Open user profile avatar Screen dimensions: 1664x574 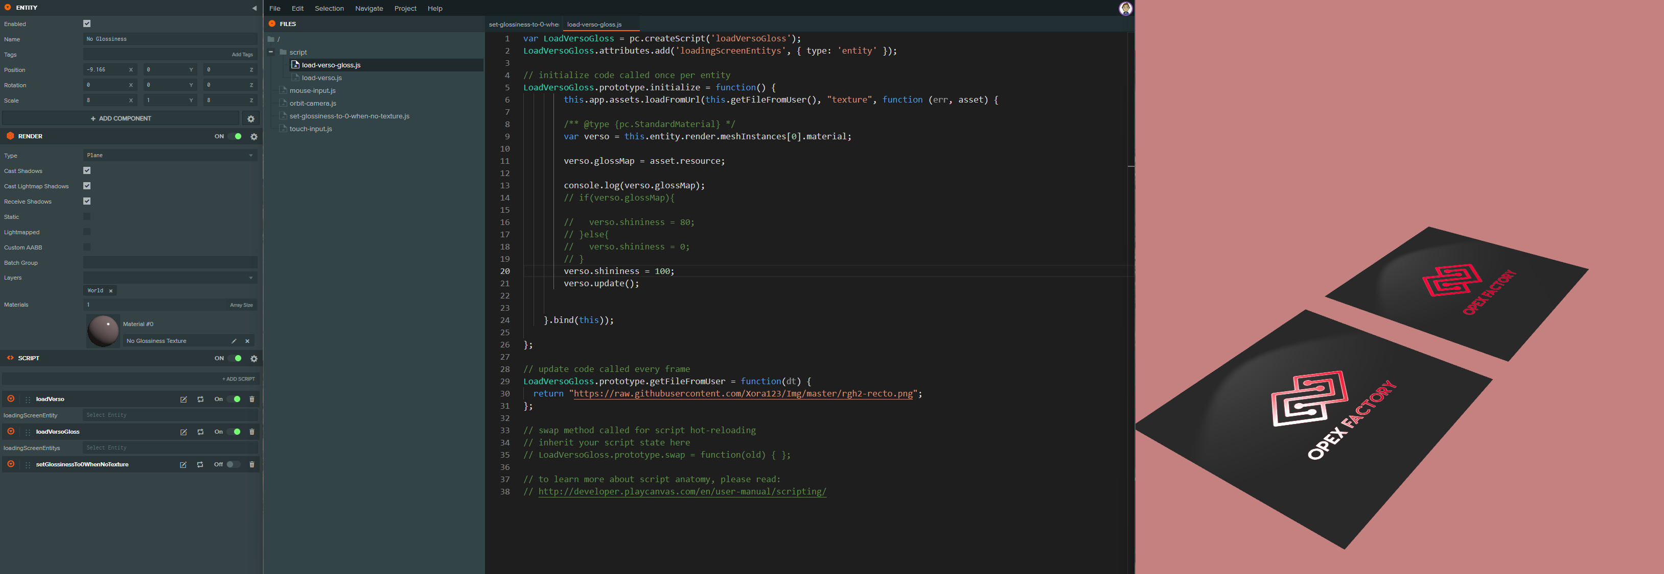tap(1125, 8)
